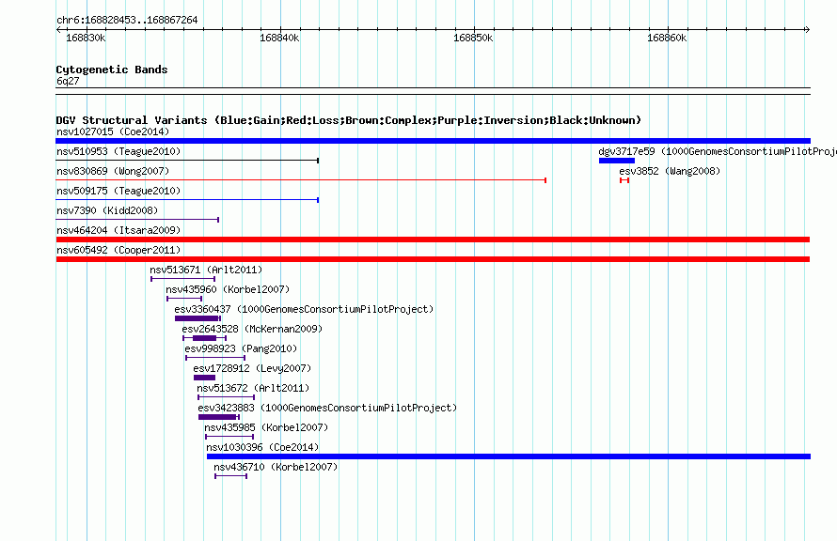837x541 pixels.
Task: Click the short blue dgv3717e59 bar
Action: pos(617,161)
